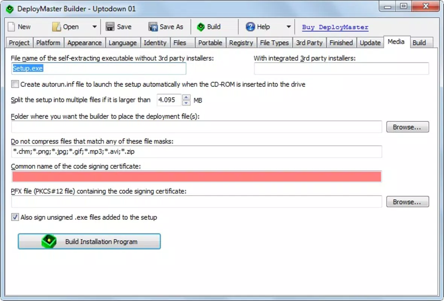
Task: Expand the Help button dropdown arrow
Action: point(289,27)
